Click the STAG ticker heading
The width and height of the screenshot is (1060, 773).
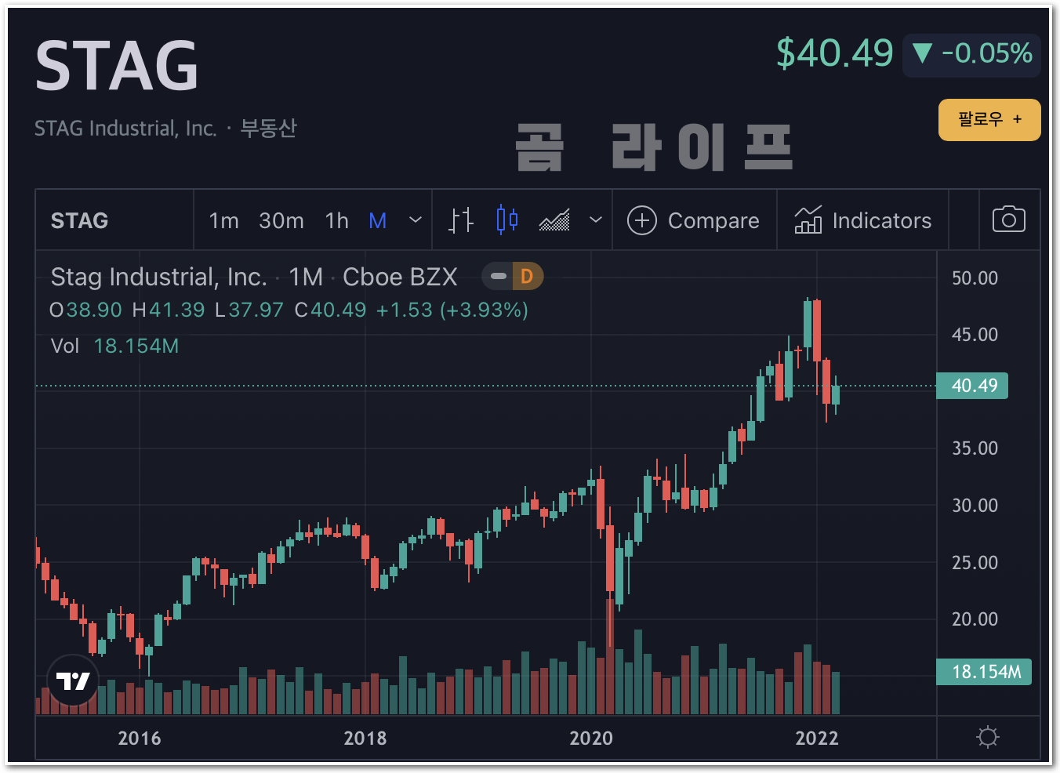click(x=117, y=67)
